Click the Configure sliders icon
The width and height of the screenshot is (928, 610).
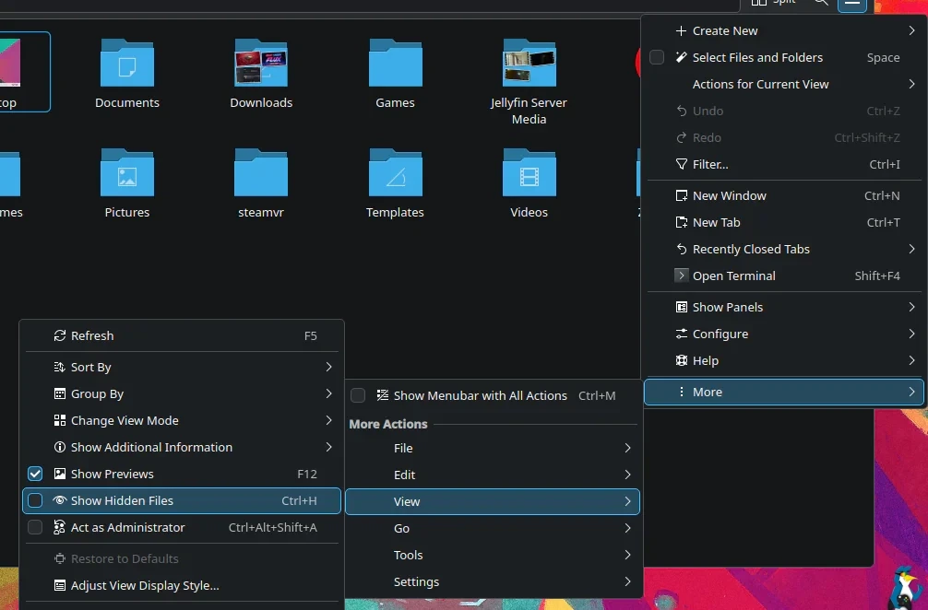coord(682,334)
